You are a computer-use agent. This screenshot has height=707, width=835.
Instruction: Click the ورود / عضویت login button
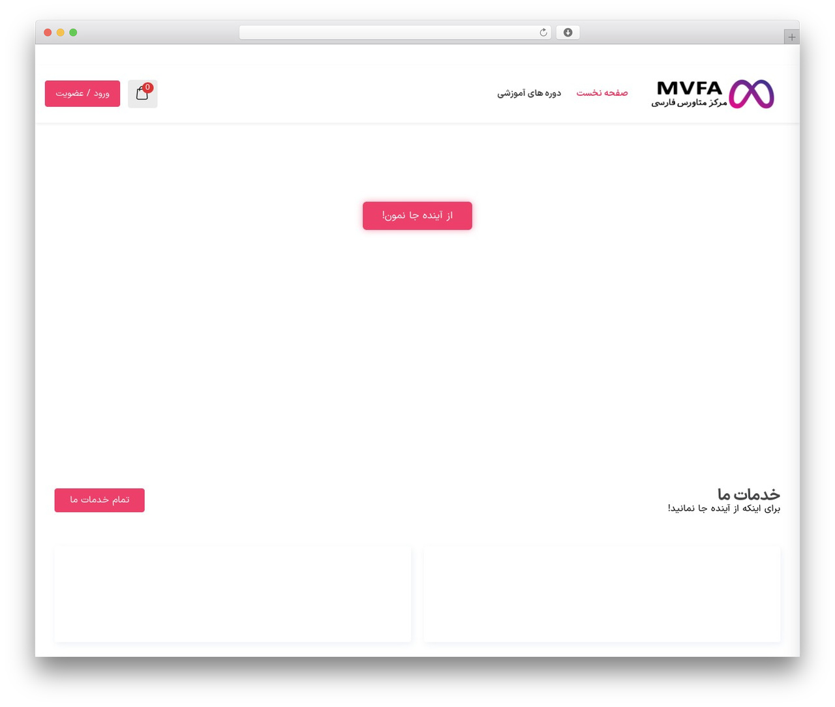[x=82, y=93]
